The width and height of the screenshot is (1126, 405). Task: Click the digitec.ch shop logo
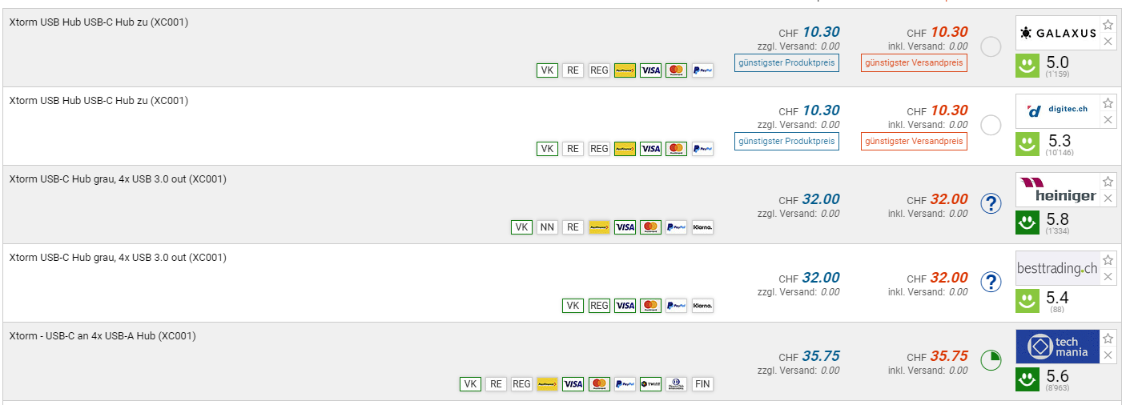point(1057,111)
